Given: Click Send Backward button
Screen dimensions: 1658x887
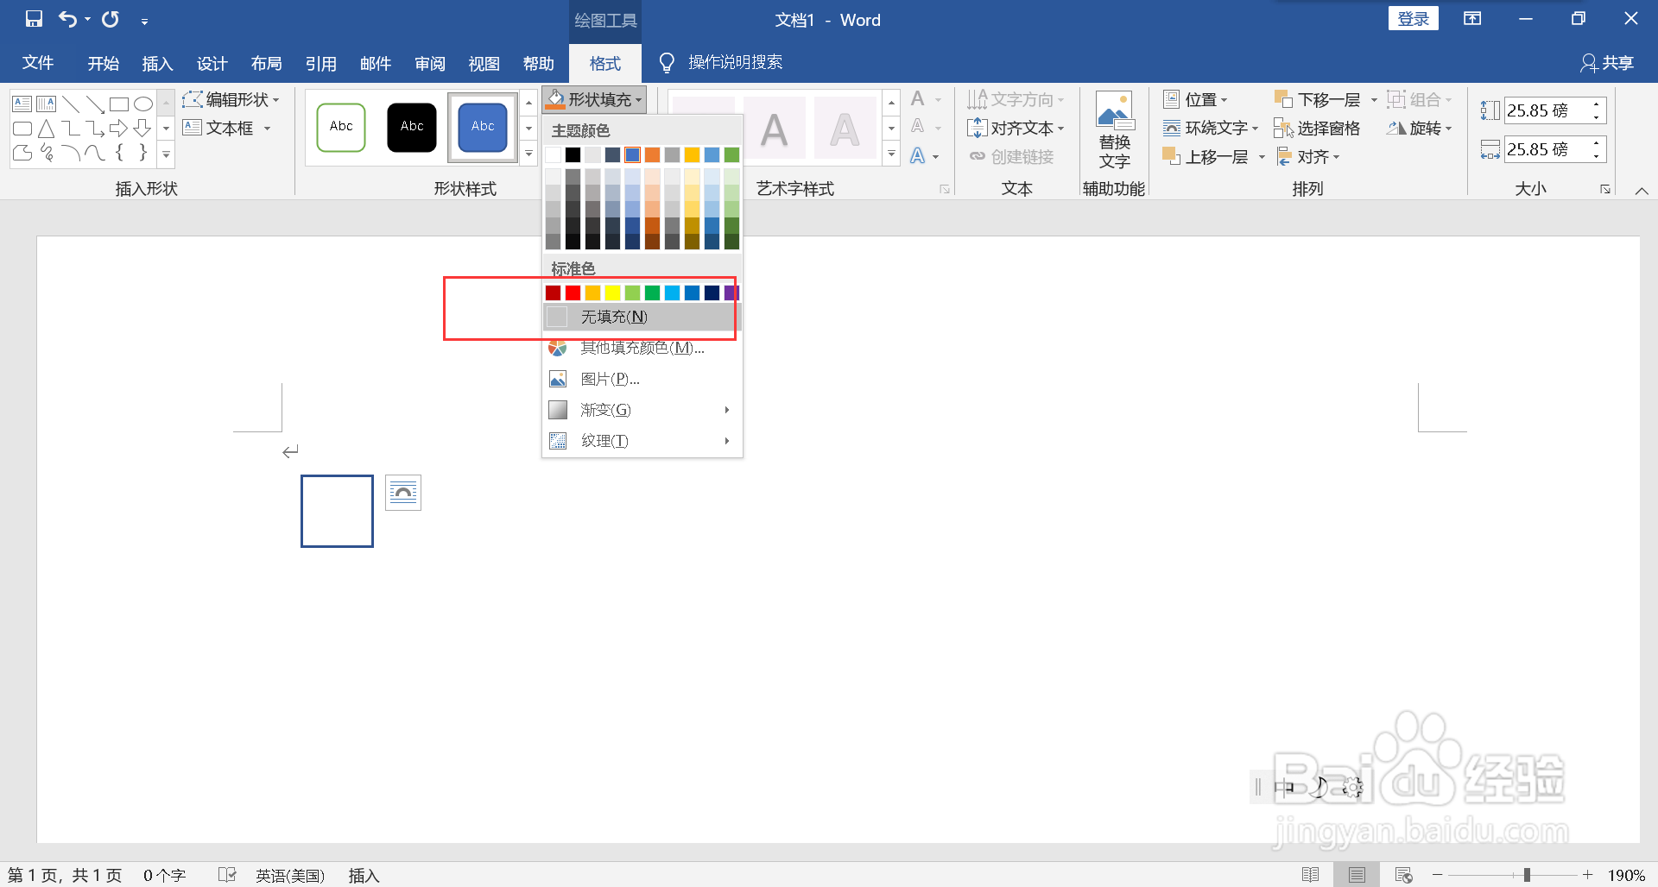Looking at the screenshot, I should click(x=1318, y=100).
